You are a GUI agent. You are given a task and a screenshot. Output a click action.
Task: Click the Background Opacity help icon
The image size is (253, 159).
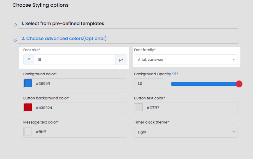[x=174, y=74]
